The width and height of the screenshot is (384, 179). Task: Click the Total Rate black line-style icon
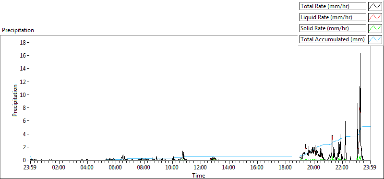tap(375, 6)
